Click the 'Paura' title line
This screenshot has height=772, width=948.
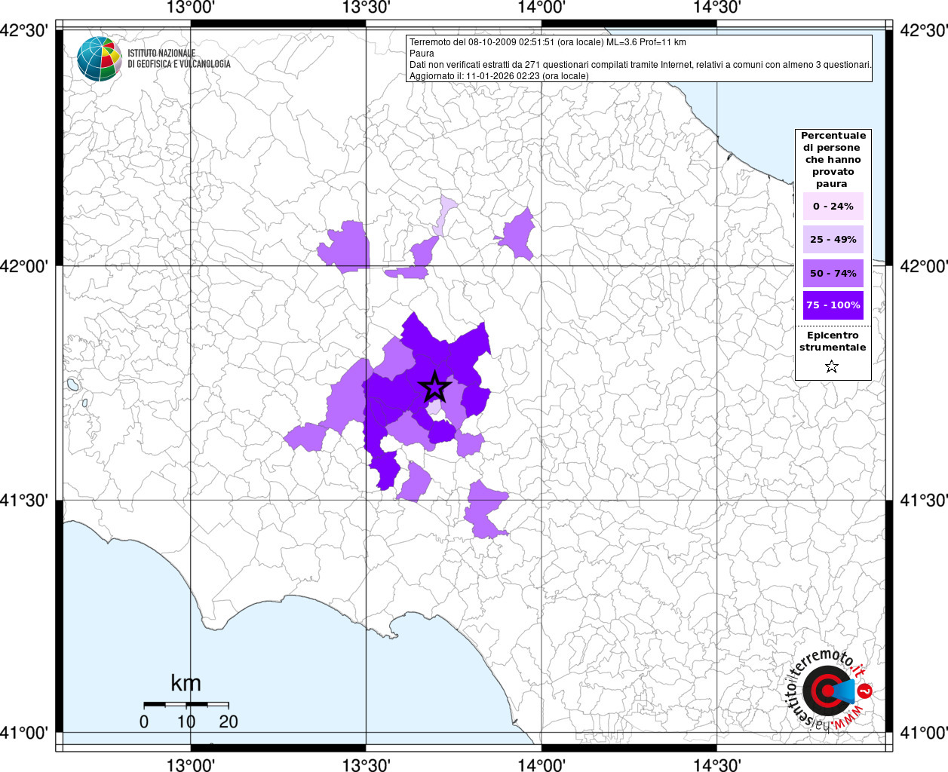point(422,54)
